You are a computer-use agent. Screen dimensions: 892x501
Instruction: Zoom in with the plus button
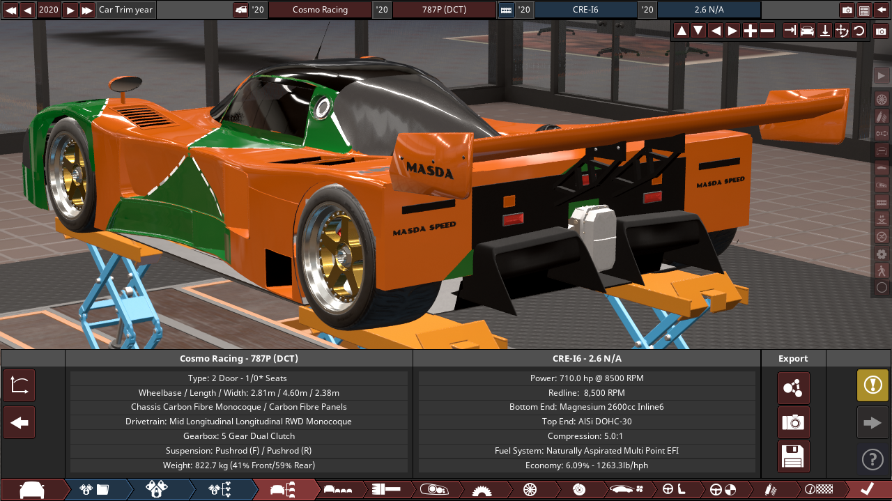click(x=750, y=31)
